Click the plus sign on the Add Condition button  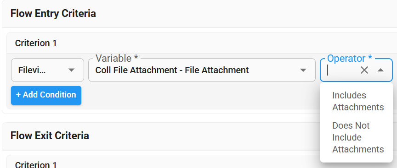[x=18, y=95]
